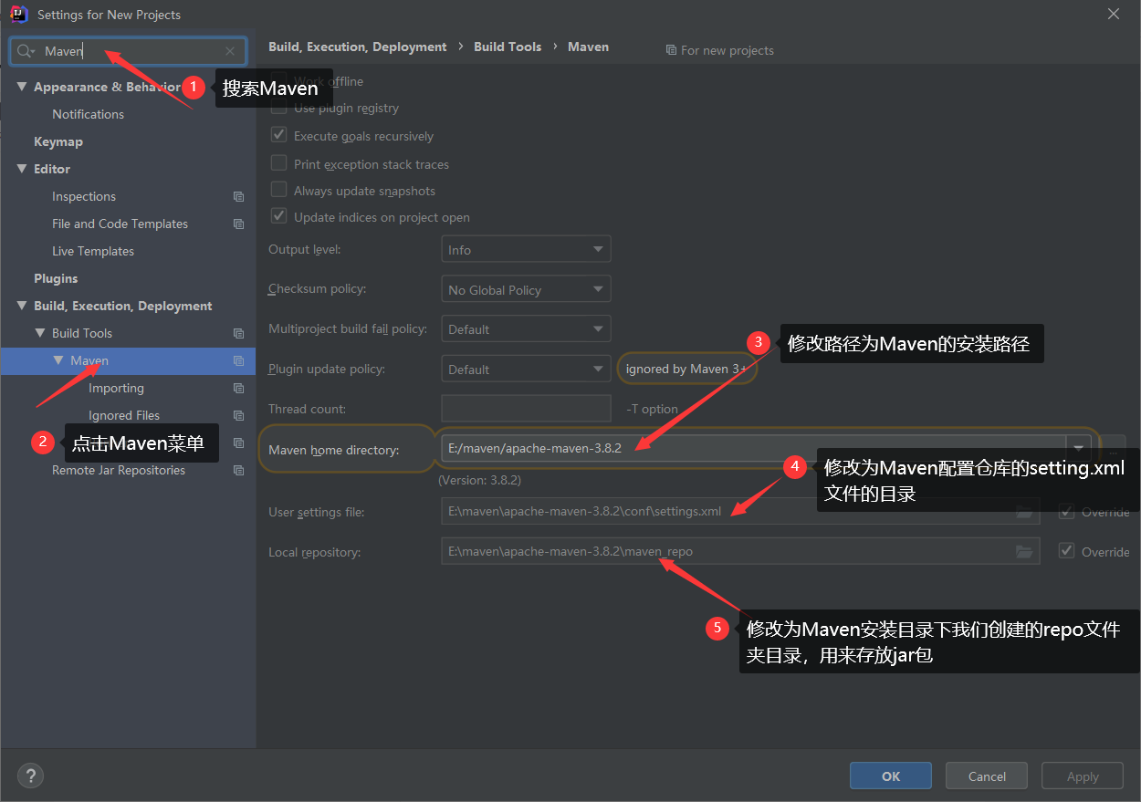Click the project-level icon next to Inspections
Screen dimensions: 1141x802
click(238, 197)
